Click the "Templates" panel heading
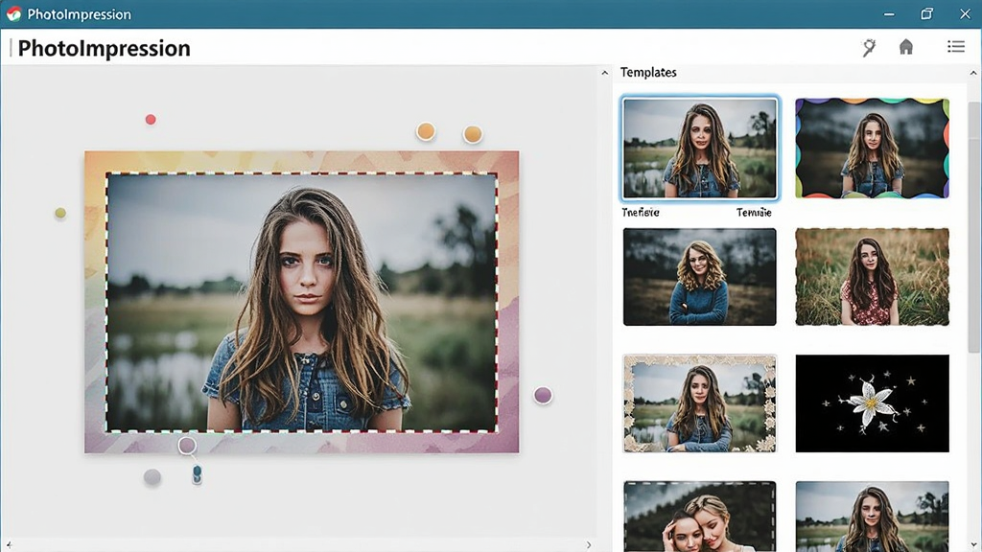Image resolution: width=982 pixels, height=552 pixels. coord(648,73)
